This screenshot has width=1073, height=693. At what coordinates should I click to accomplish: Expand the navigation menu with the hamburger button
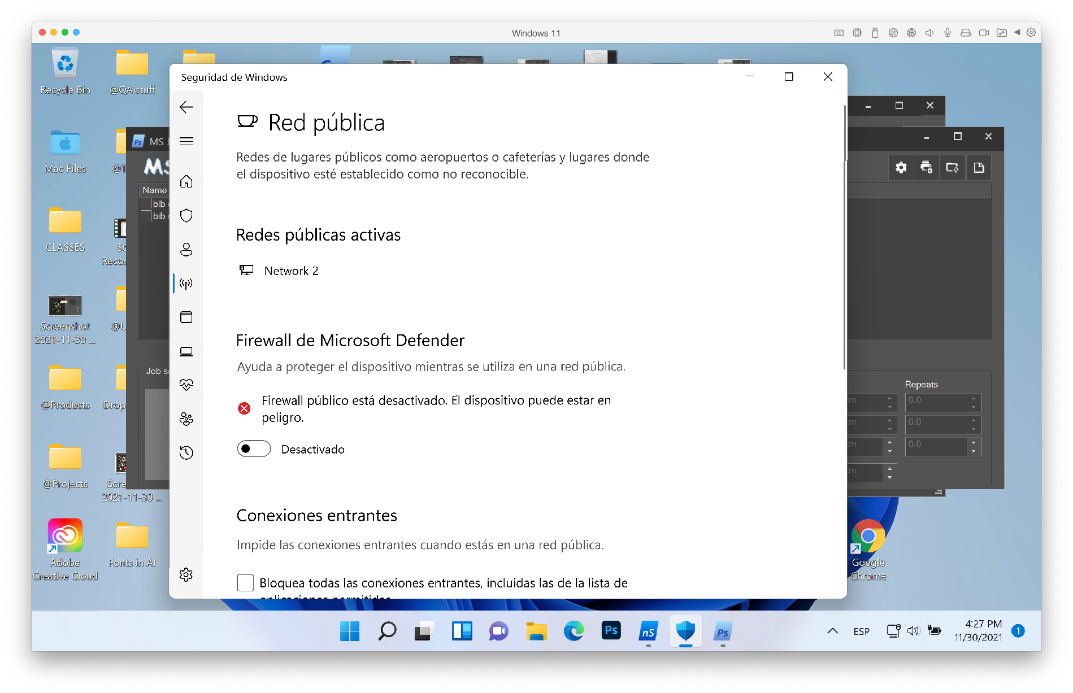tap(186, 141)
